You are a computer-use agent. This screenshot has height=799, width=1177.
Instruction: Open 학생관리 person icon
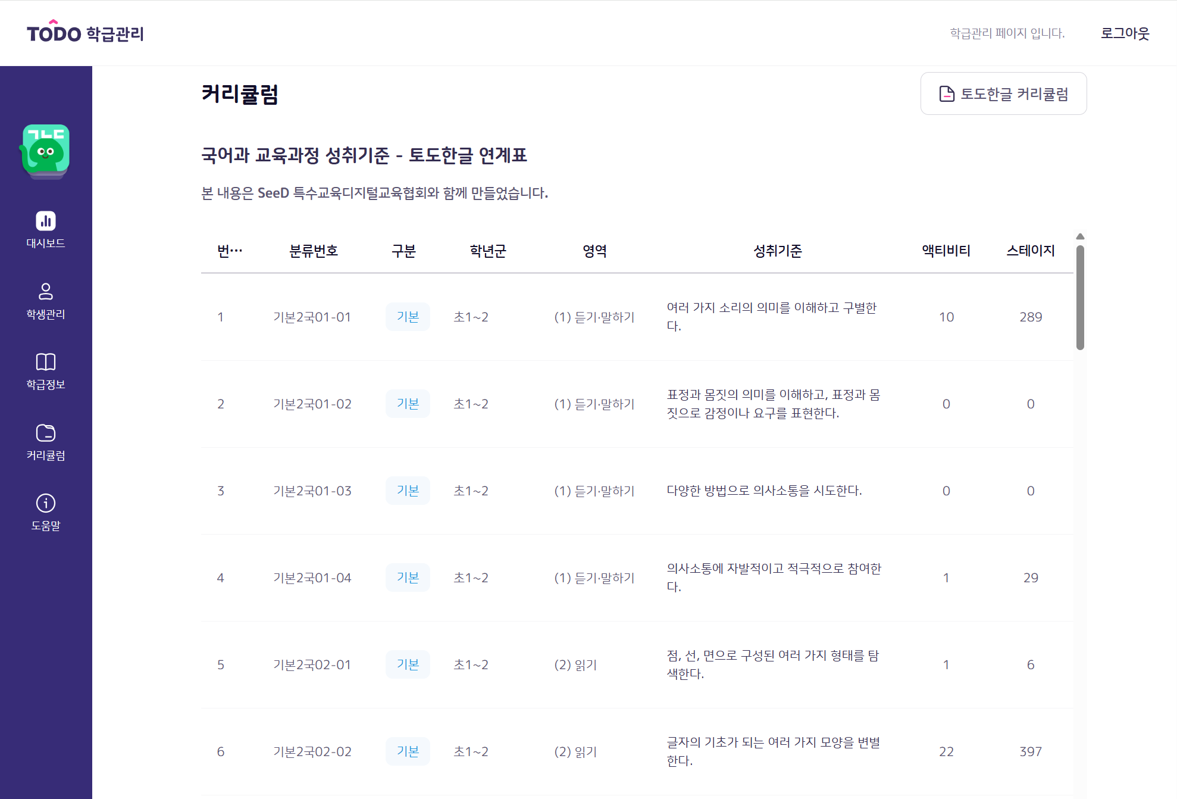46,292
